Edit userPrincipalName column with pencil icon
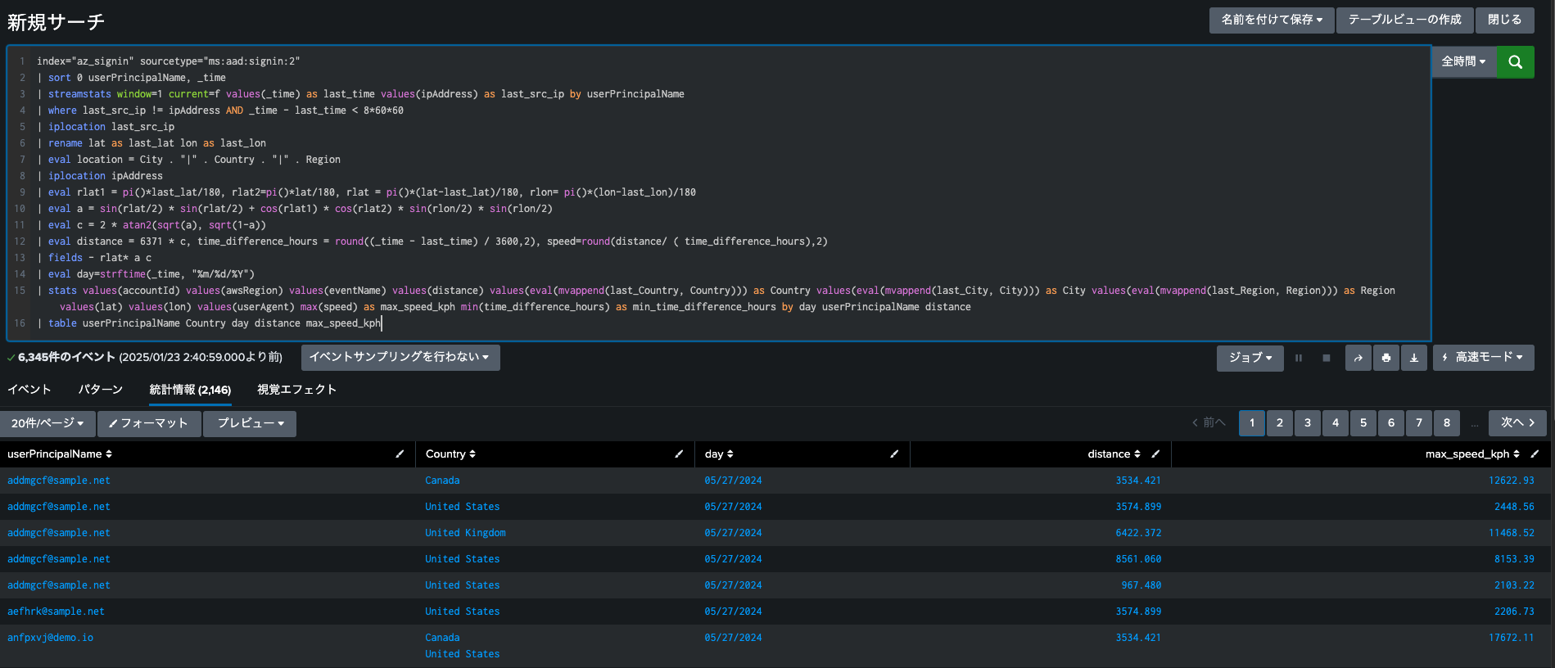The image size is (1555, 668). 400,454
